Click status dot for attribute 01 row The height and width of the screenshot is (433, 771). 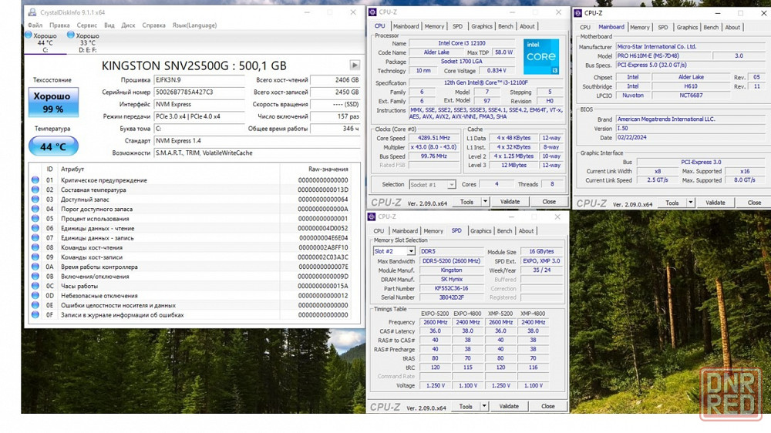point(35,180)
